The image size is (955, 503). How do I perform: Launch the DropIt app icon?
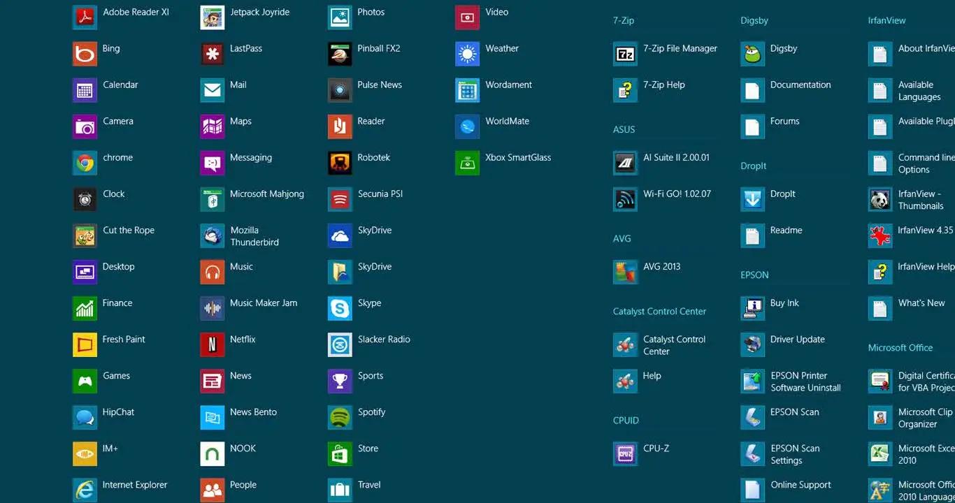(753, 199)
